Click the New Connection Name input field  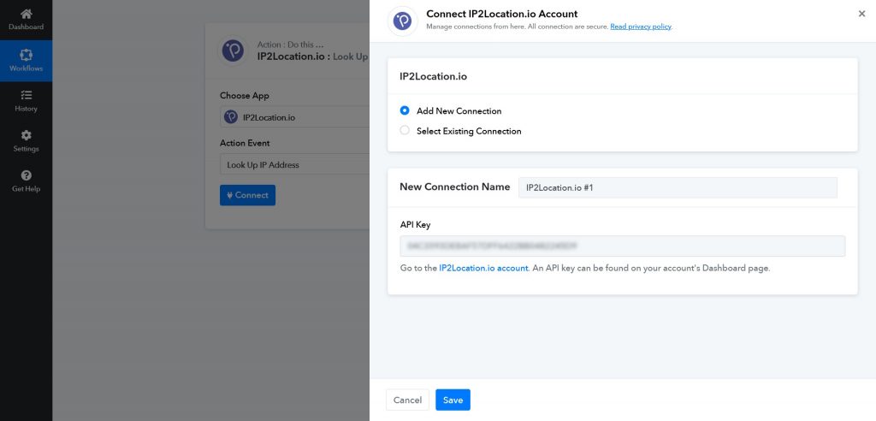678,187
